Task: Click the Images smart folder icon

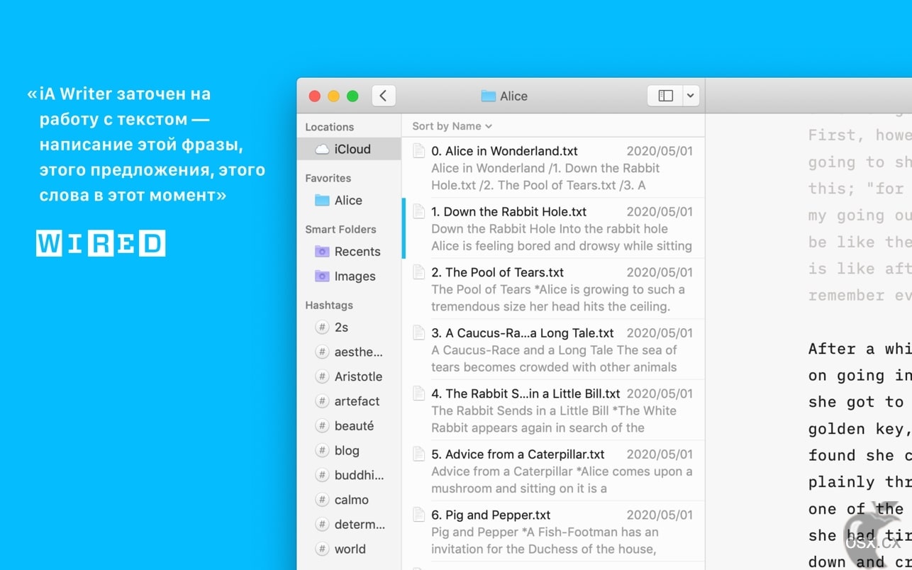Action: click(322, 276)
